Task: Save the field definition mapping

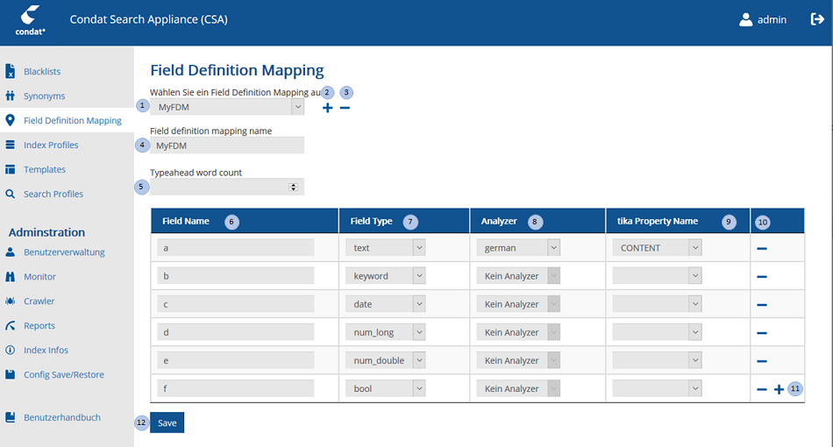Action: pos(167,422)
